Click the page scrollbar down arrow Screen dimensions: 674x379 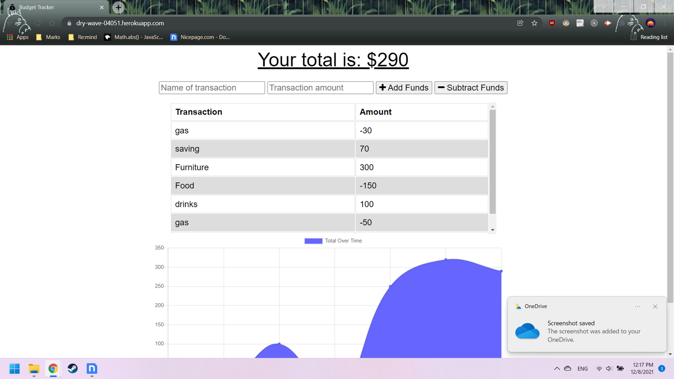670,355
